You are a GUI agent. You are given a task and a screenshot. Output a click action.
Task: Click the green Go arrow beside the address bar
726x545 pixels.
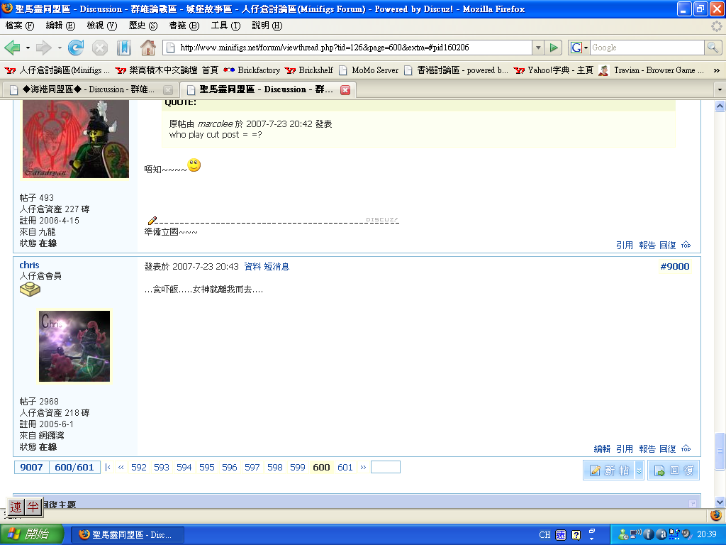tap(554, 48)
